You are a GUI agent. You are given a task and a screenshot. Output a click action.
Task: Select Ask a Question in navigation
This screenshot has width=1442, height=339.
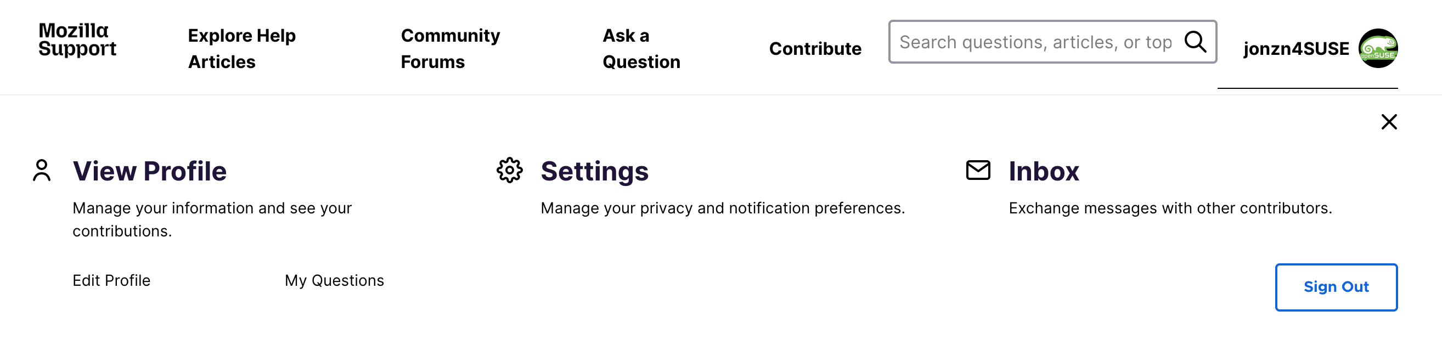[x=641, y=49]
